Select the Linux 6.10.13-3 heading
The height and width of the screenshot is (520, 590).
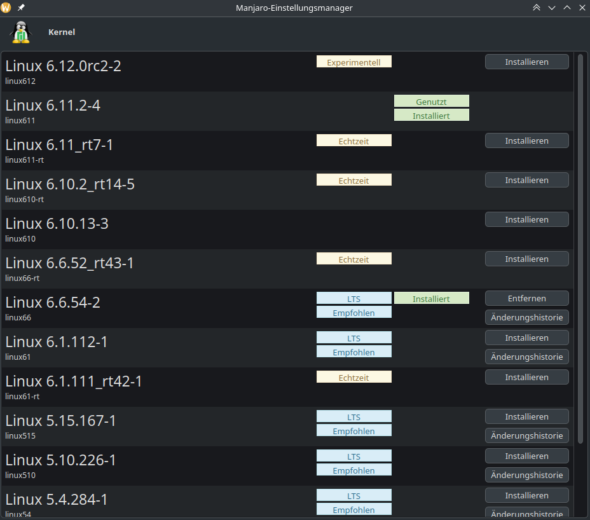[x=57, y=224]
